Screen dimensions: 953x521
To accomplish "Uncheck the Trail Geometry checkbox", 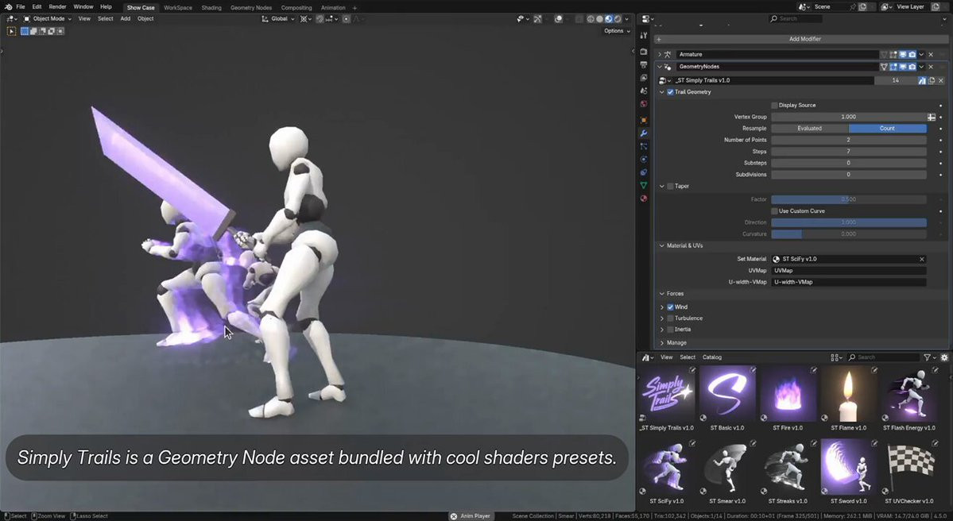I will point(670,92).
